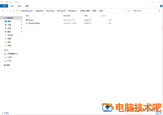This screenshot has width=163, height=115.
Task: Click the Roaming breadcrumb in address bar
Action: pos(50,11)
